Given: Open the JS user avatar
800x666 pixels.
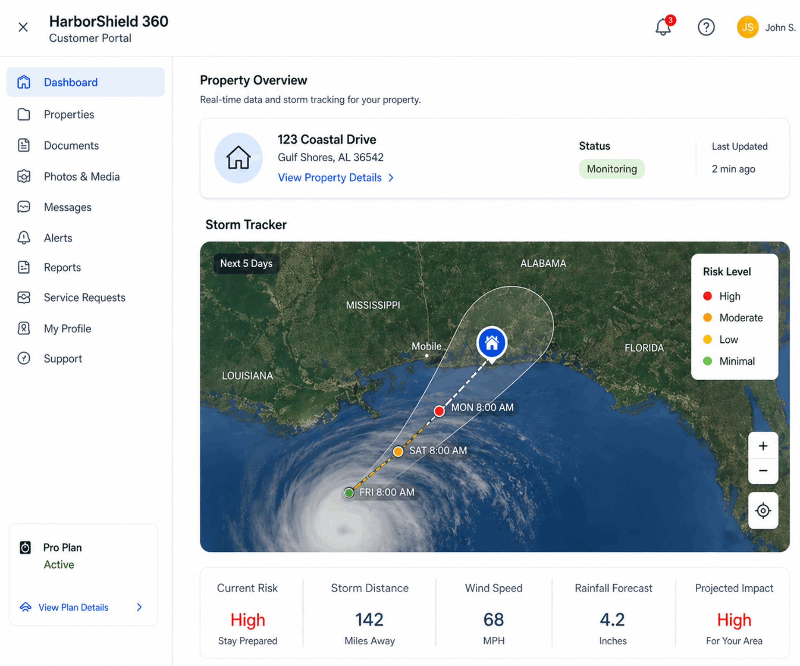Looking at the screenshot, I should click(747, 27).
